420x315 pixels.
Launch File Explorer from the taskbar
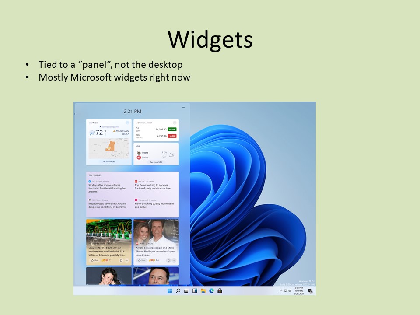(203, 291)
